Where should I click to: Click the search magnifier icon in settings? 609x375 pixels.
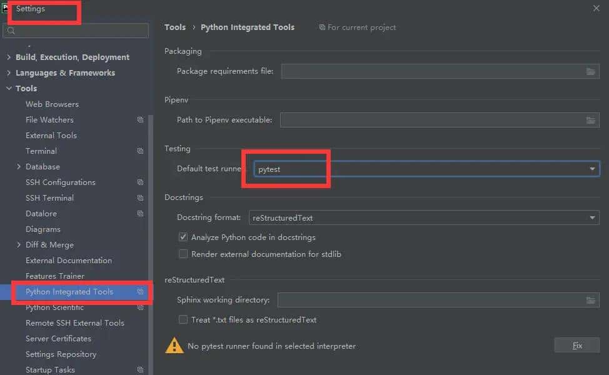[10, 31]
